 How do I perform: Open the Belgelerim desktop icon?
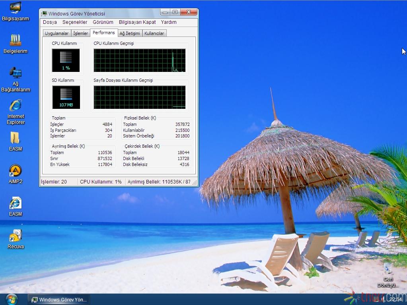(x=15, y=44)
